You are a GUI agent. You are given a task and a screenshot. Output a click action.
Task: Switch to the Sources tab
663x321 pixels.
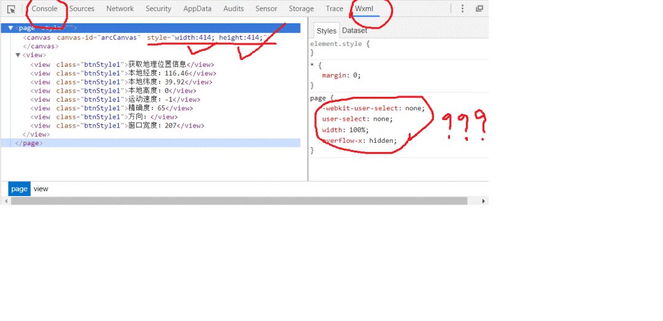click(82, 9)
